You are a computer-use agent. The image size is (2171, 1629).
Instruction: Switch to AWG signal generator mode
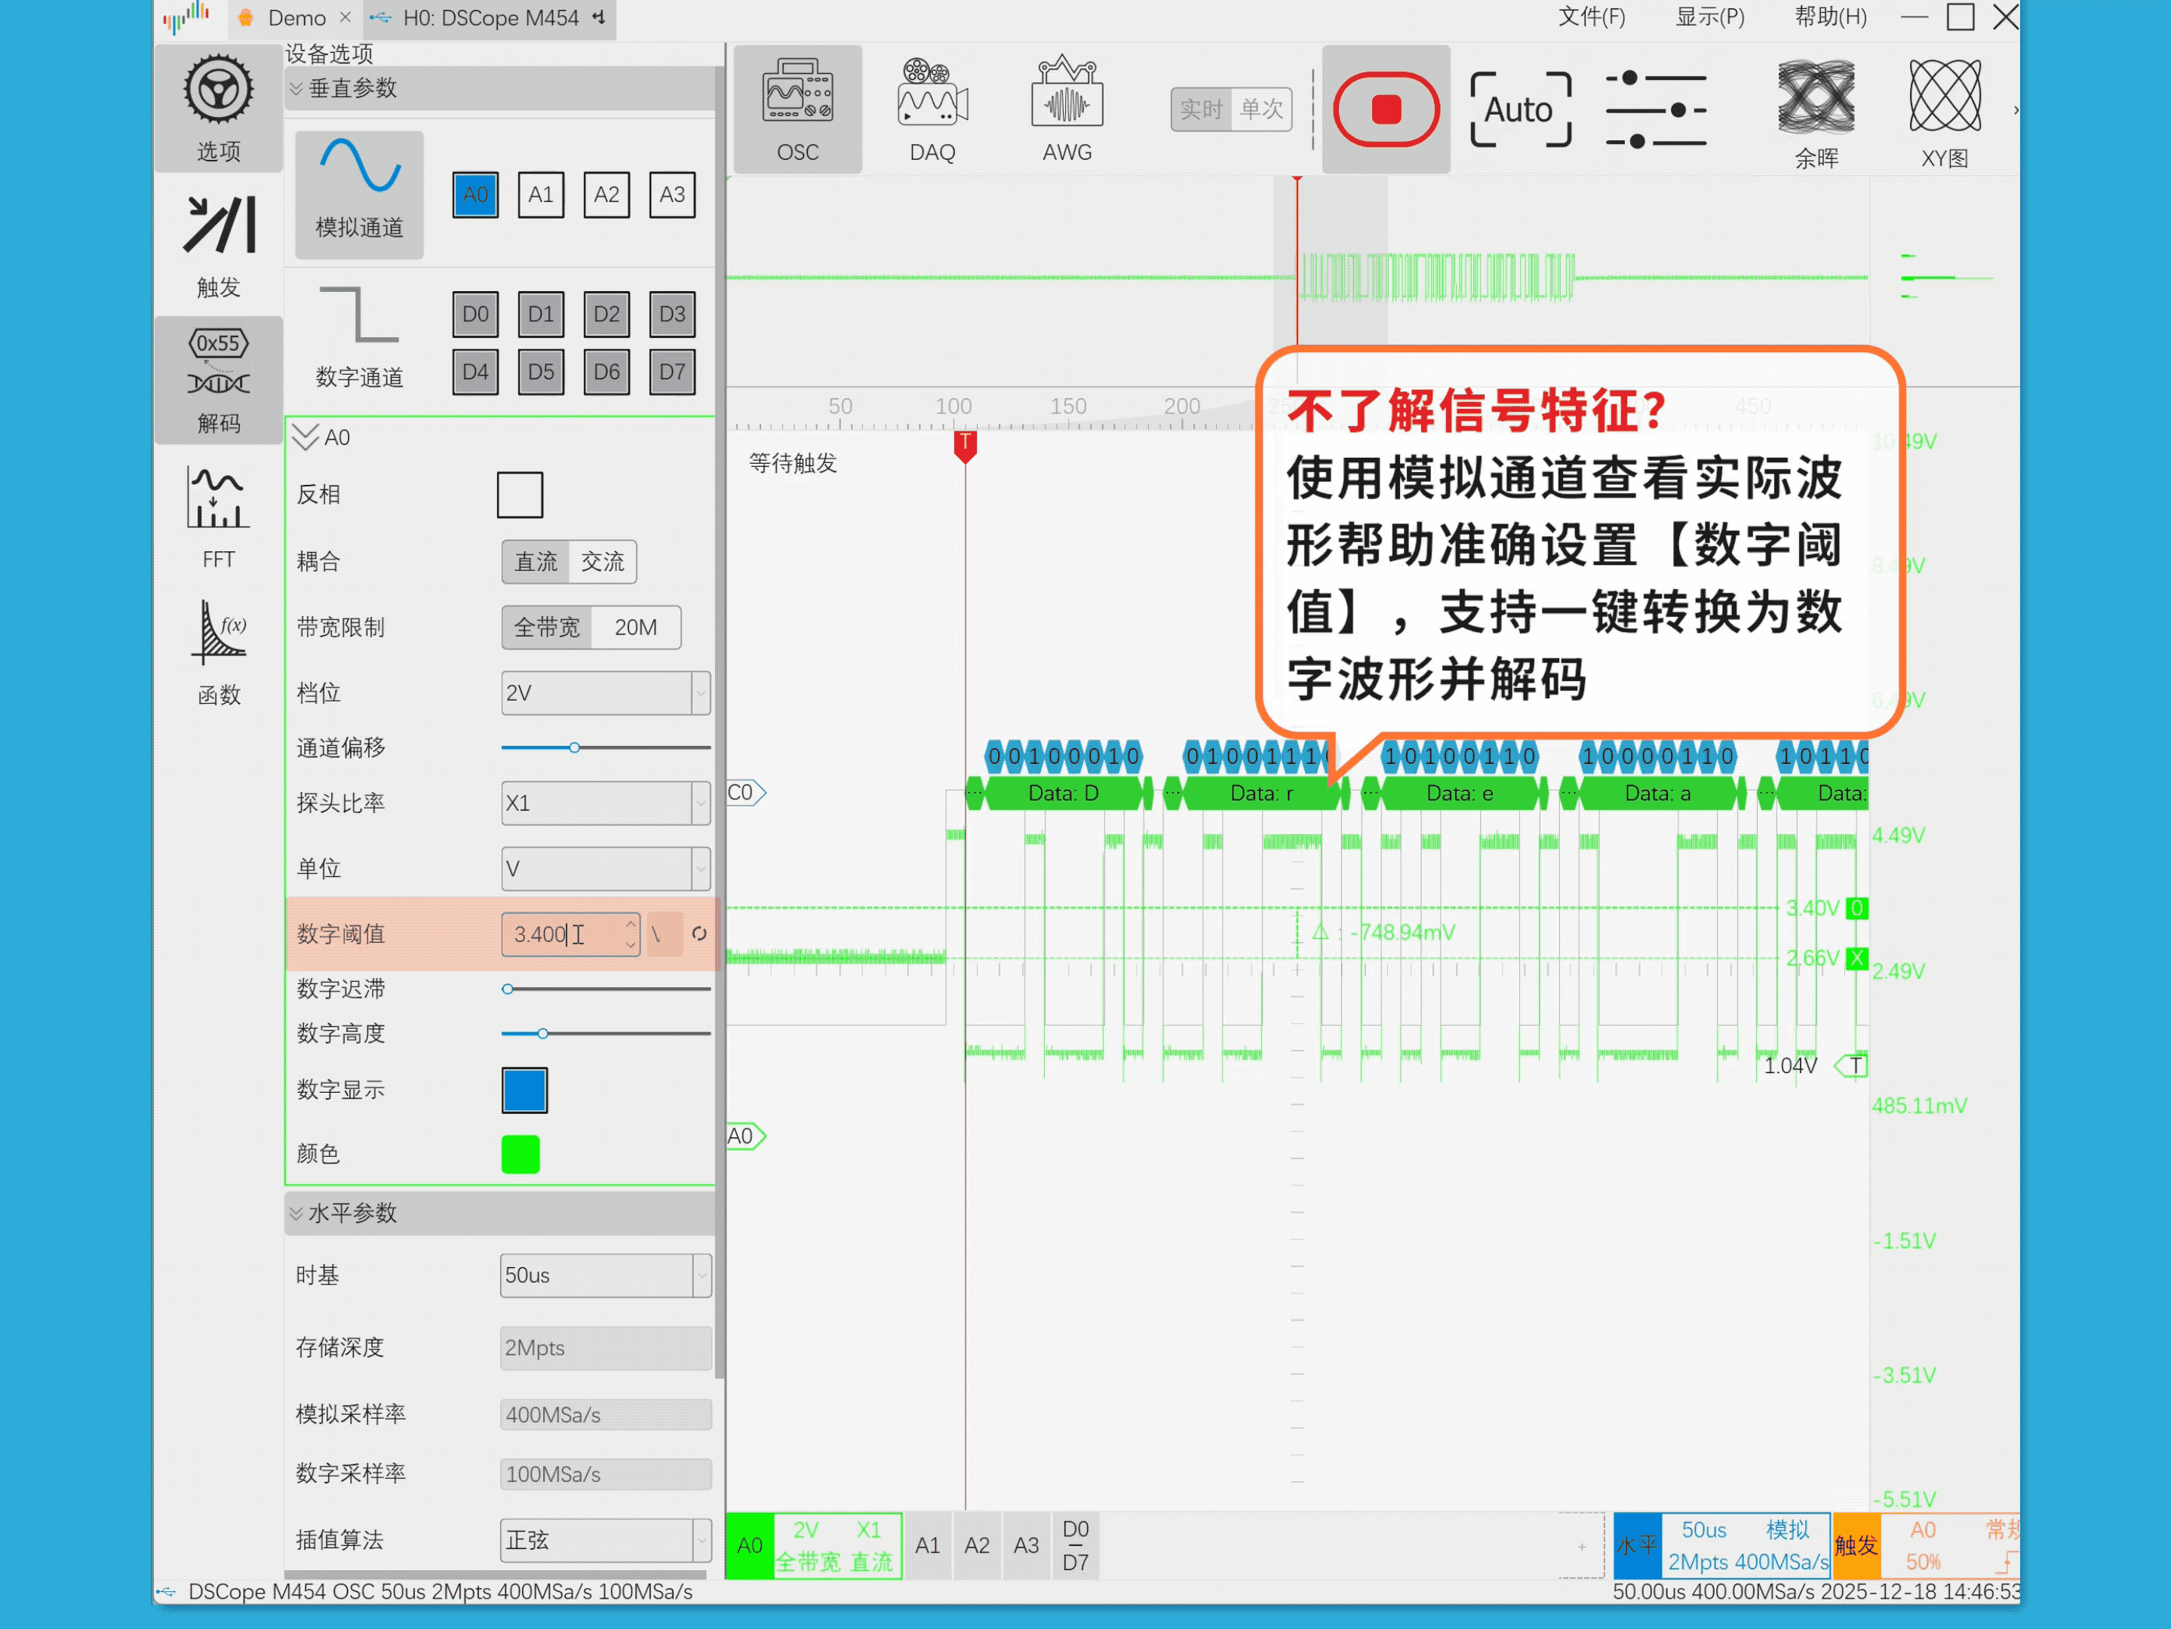coord(1066,109)
